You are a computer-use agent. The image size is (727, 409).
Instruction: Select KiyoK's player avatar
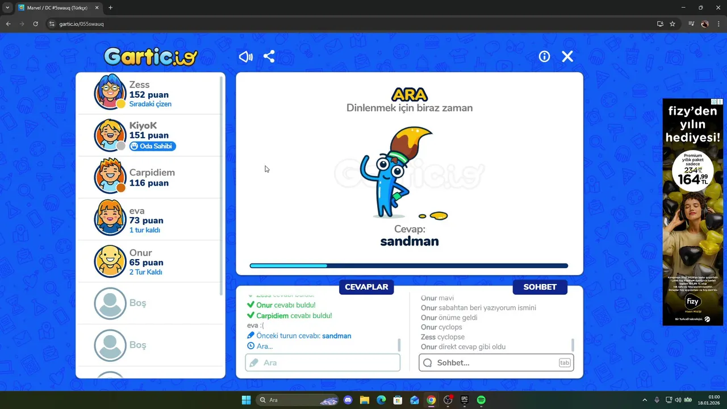(x=110, y=135)
